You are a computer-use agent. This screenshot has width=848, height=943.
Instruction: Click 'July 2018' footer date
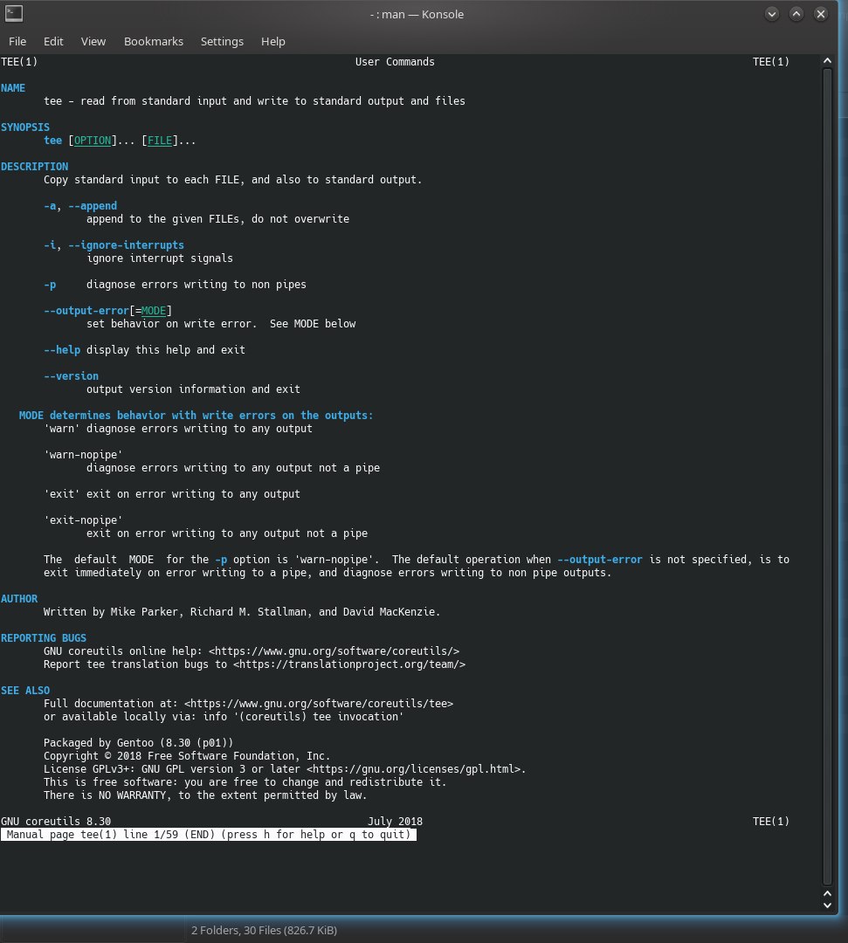395,821
